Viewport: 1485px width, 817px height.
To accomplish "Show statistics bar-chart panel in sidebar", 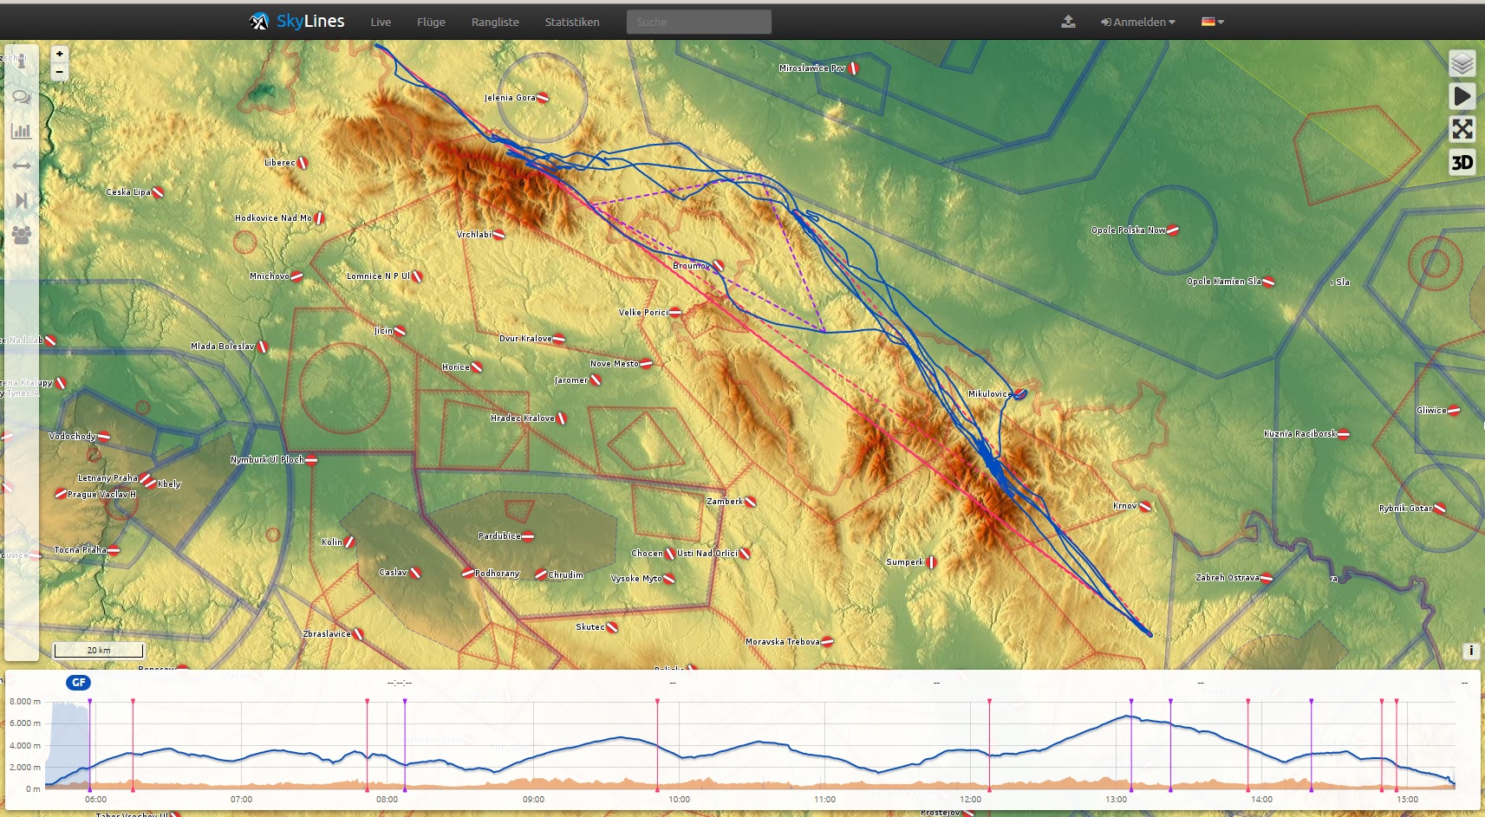I will click(22, 131).
